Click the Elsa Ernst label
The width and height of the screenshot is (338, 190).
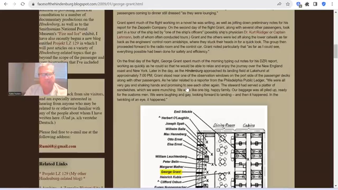coord(175,144)
